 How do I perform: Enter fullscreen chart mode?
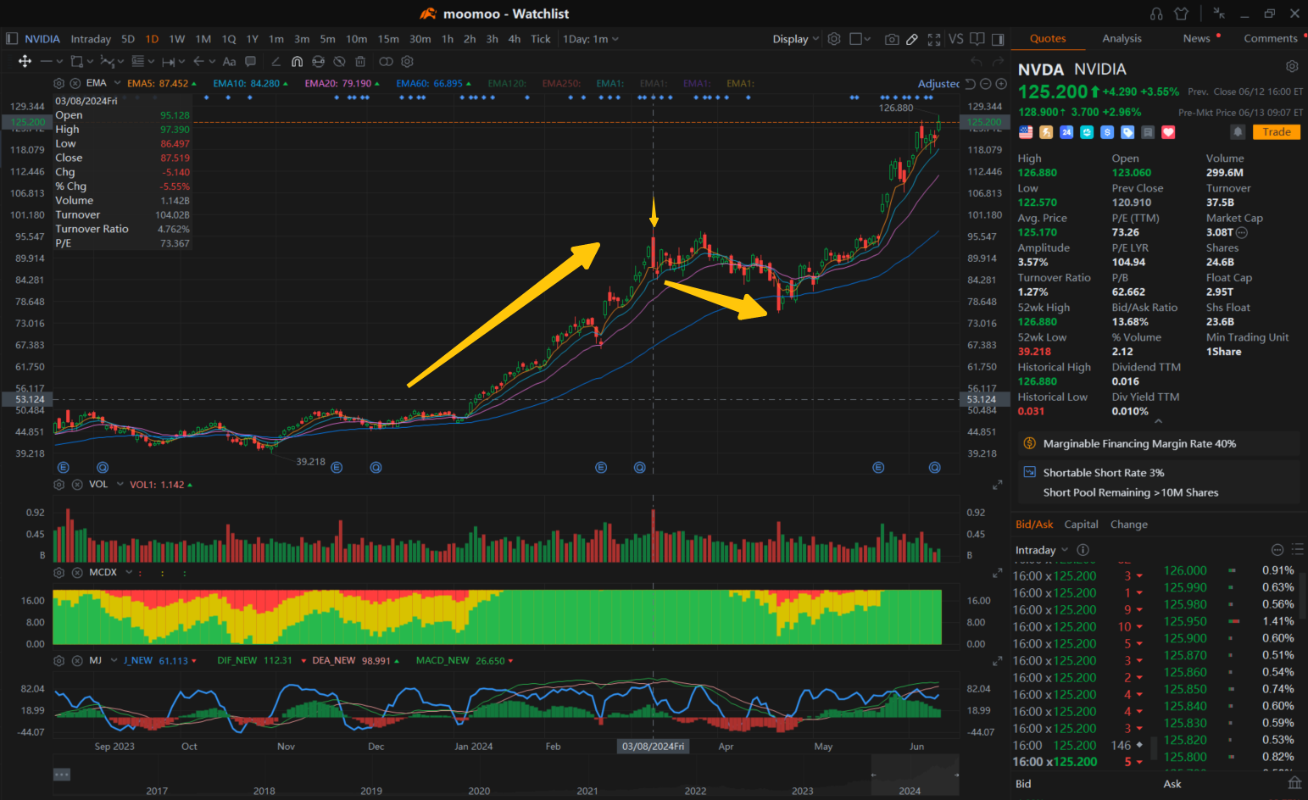point(934,39)
